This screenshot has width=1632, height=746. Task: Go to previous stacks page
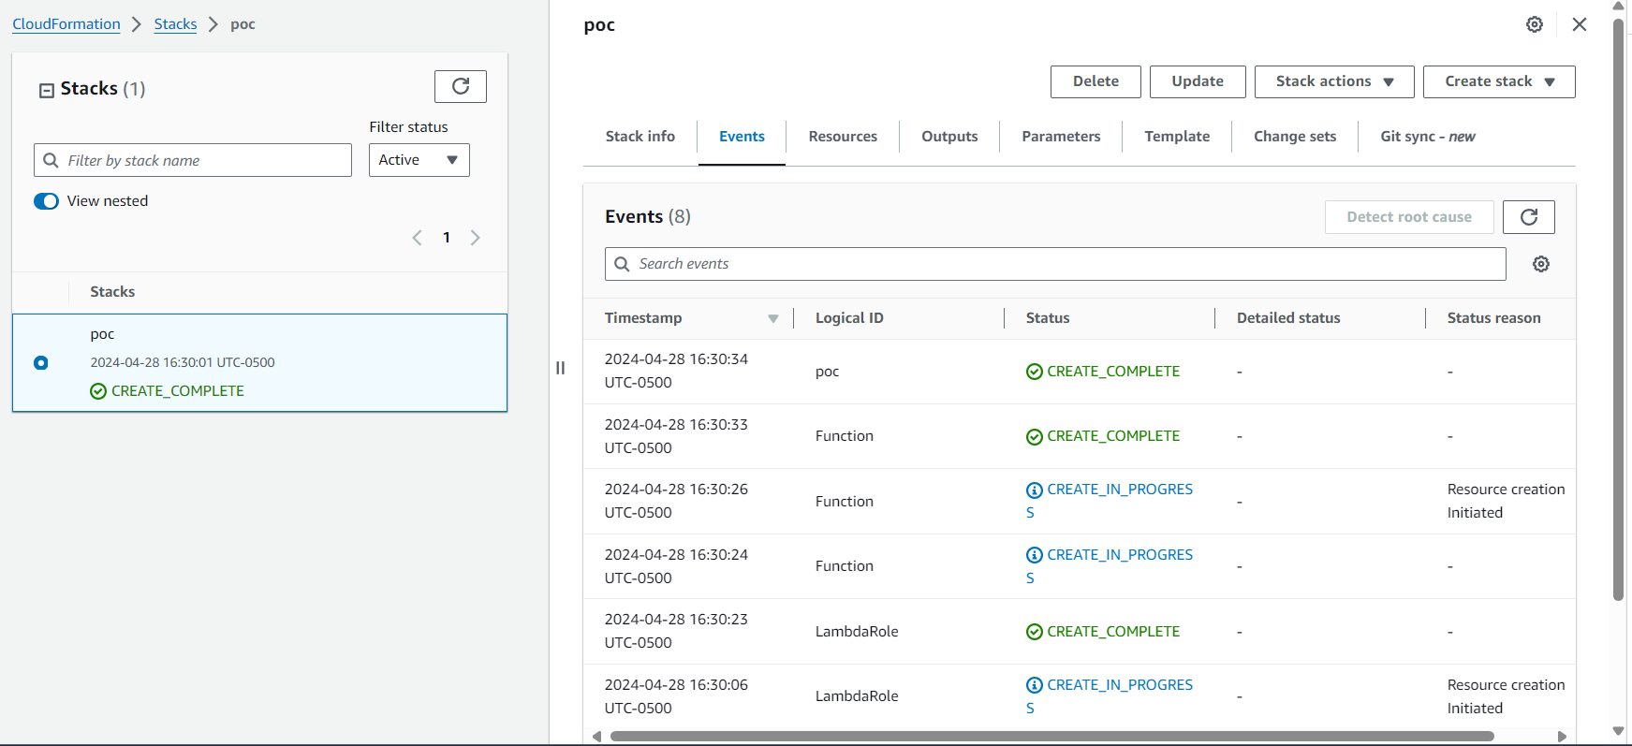click(418, 238)
